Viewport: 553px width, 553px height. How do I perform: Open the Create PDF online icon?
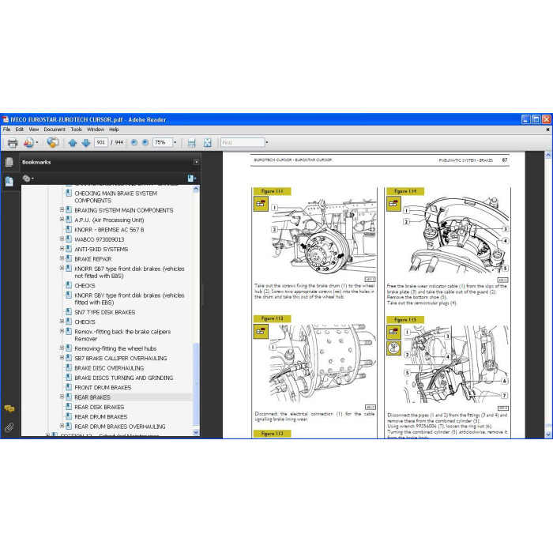click(x=28, y=142)
